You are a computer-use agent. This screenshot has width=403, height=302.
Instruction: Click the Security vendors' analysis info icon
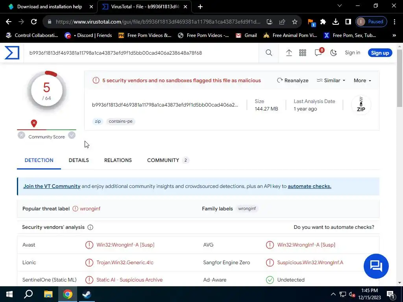tap(90, 227)
